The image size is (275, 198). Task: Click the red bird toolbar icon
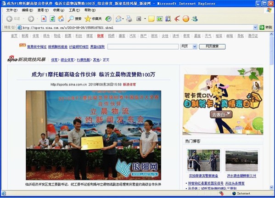tap(177, 19)
